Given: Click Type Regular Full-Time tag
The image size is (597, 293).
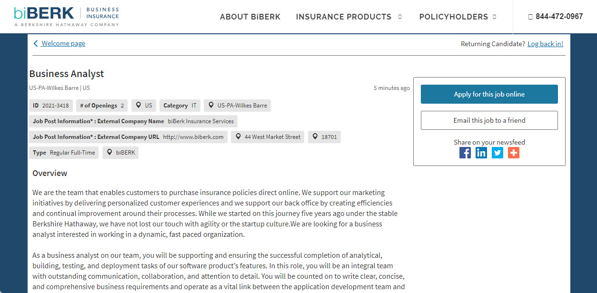Looking at the screenshot, I should [x=64, y=153].
